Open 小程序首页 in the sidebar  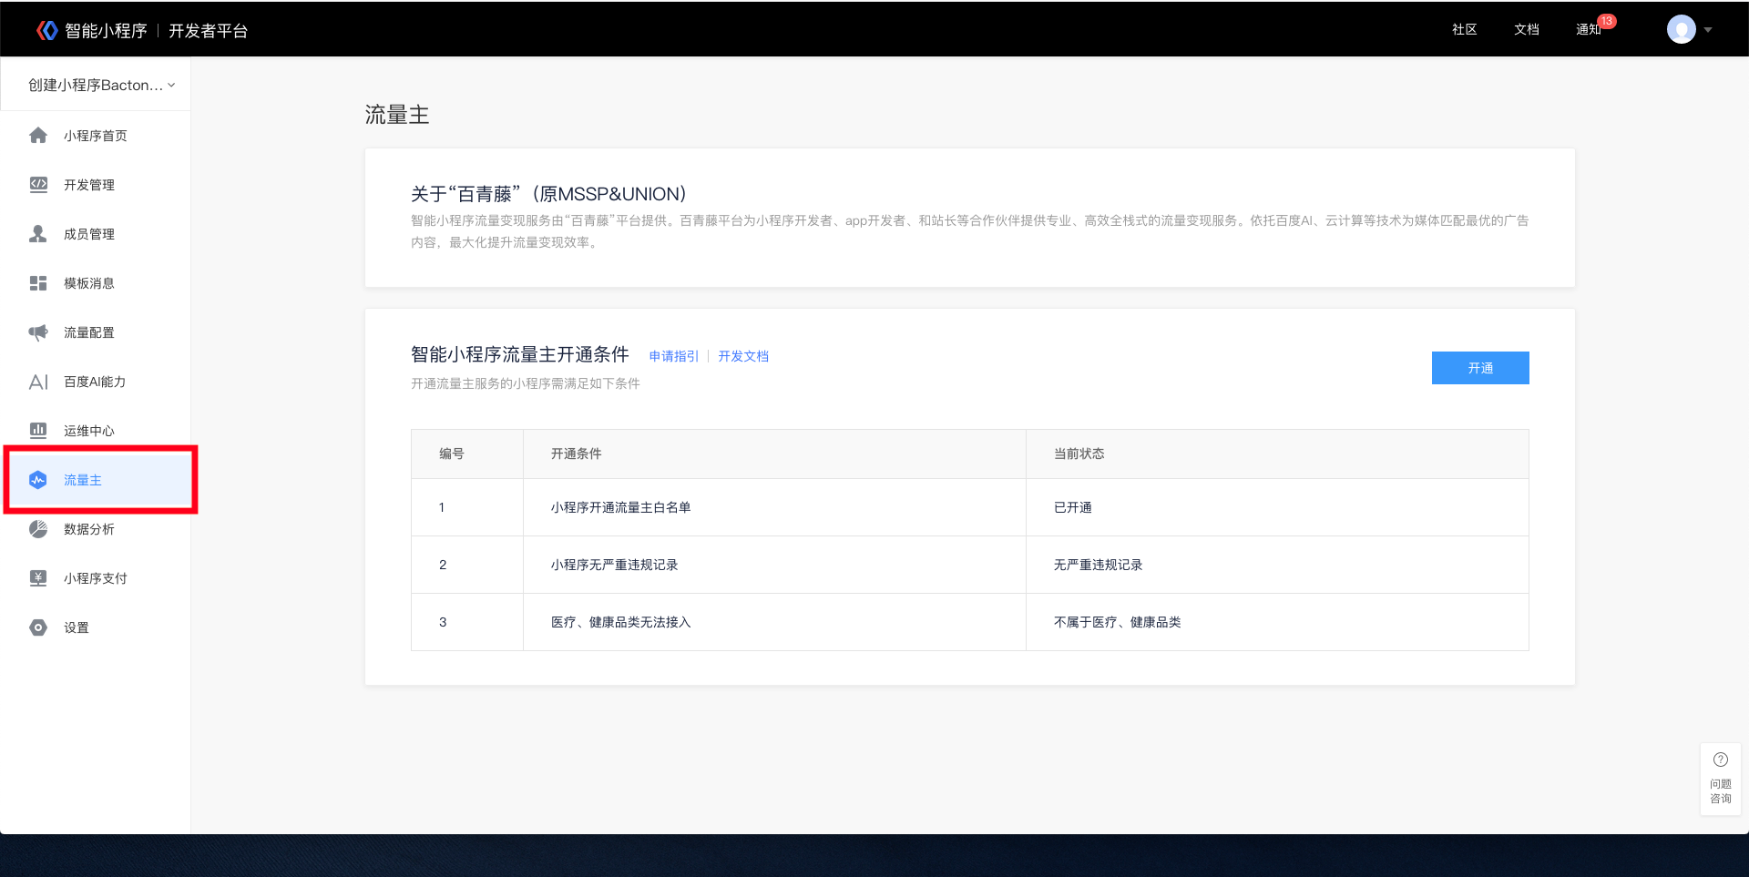pyautogui.click(x=96, y=136)
